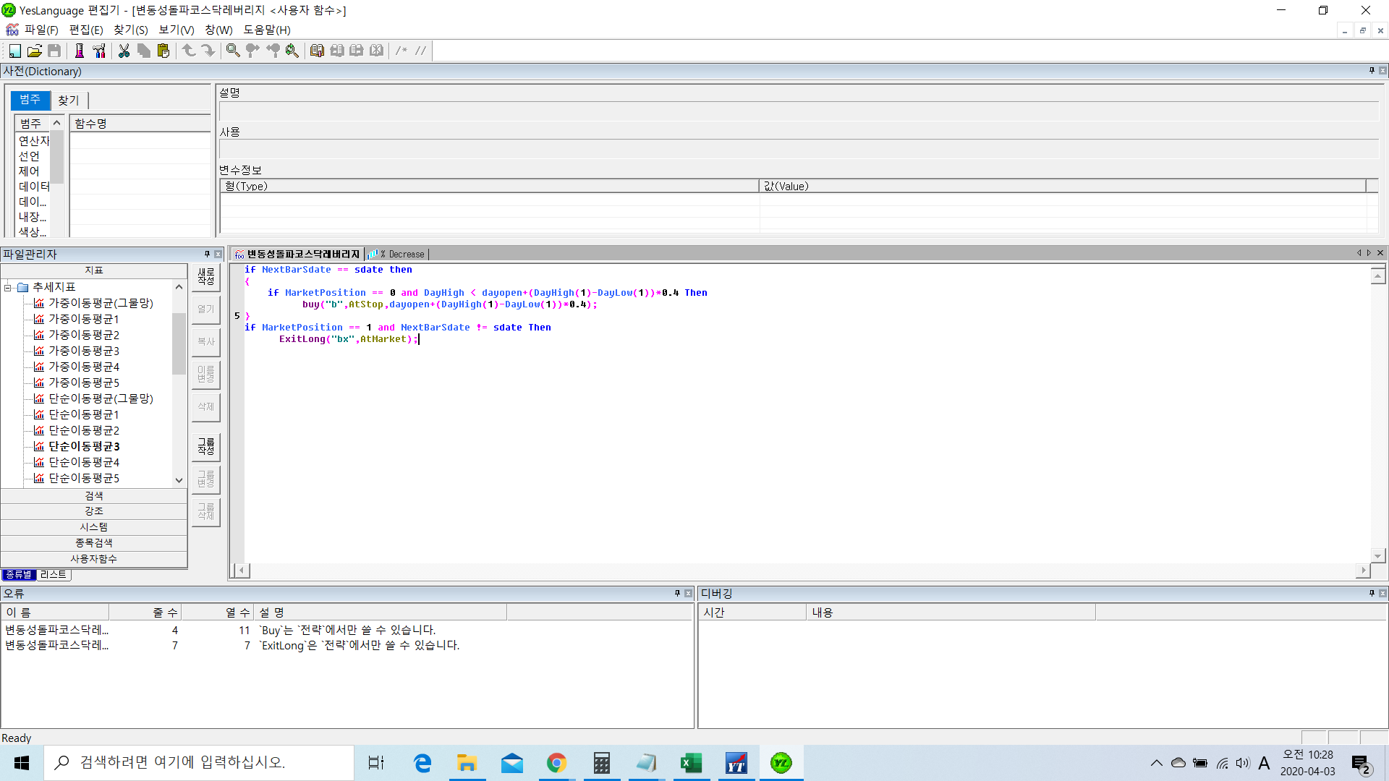Click the open book bookmark icon

317,51
